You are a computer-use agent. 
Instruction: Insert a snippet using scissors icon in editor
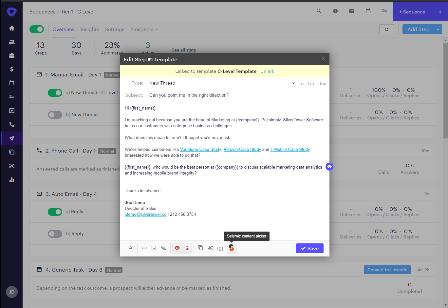[x=210, y=248]
